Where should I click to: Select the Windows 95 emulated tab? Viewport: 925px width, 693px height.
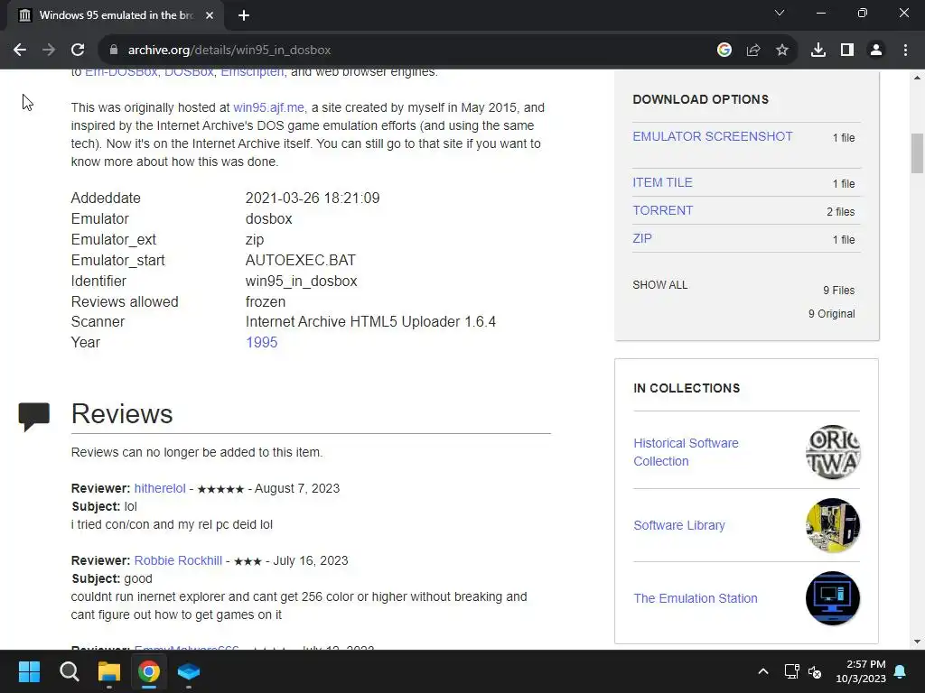click(115, 15)
